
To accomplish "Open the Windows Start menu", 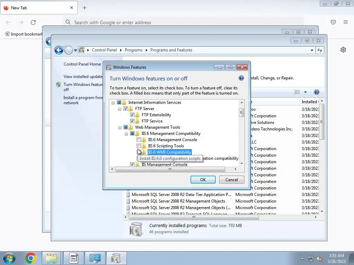I will click(x=9, y=258).
